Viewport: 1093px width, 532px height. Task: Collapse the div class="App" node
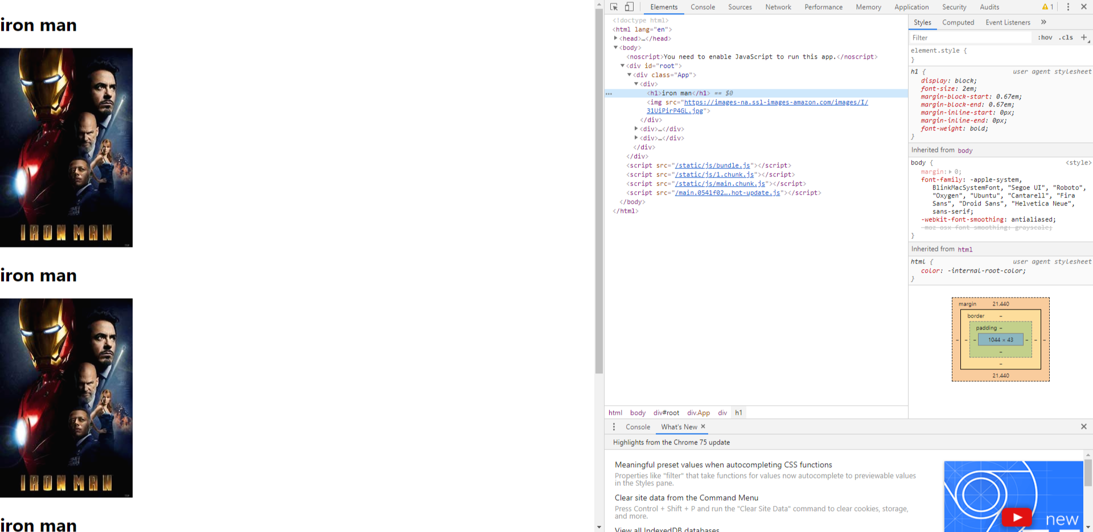point(629,75)
